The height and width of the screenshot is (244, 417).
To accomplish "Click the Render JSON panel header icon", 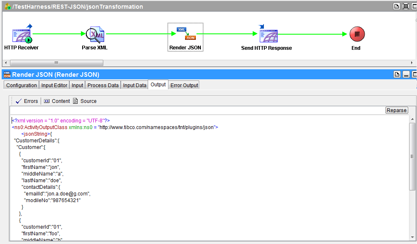I will [x=7, y=75].
